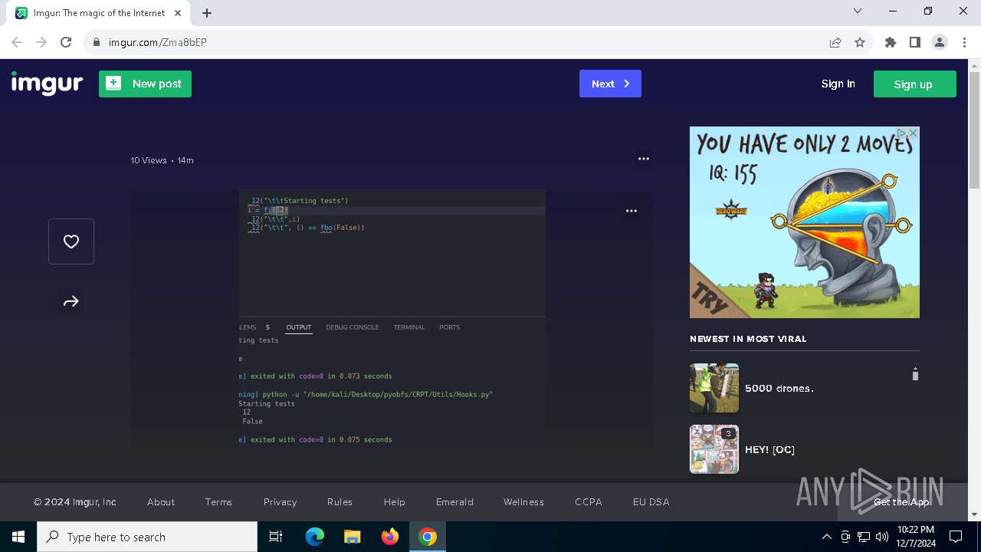Screen dimensions: 981x552
Task: Open the hero game advertisement
Action: (805, 222)
